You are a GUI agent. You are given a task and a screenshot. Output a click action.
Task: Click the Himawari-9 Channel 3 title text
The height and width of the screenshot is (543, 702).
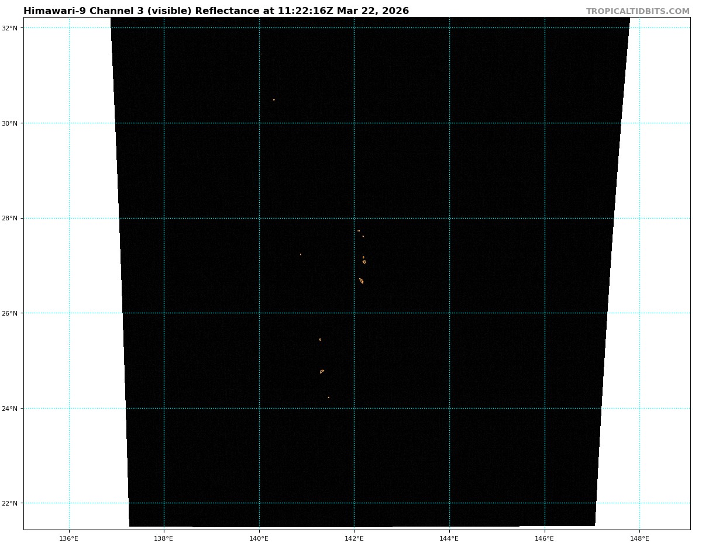click(216, 11)
